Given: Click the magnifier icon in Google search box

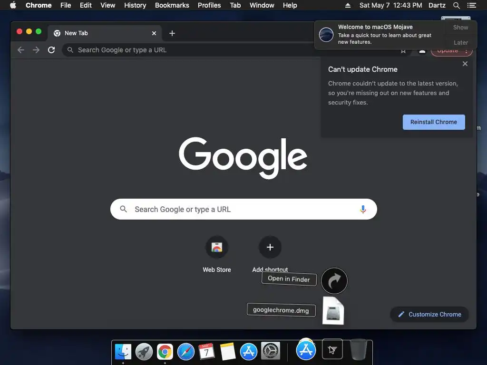Looking at the screenshot, I should click(x=124, y=209).
